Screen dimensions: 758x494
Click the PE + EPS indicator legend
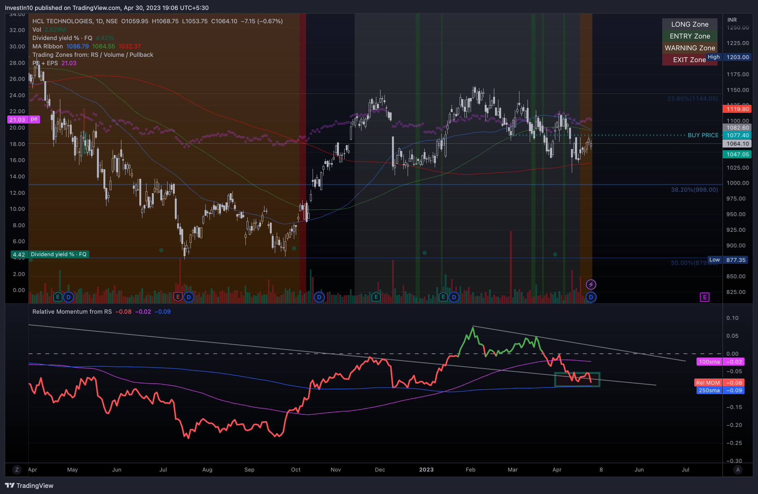click(x=54, y=63)
